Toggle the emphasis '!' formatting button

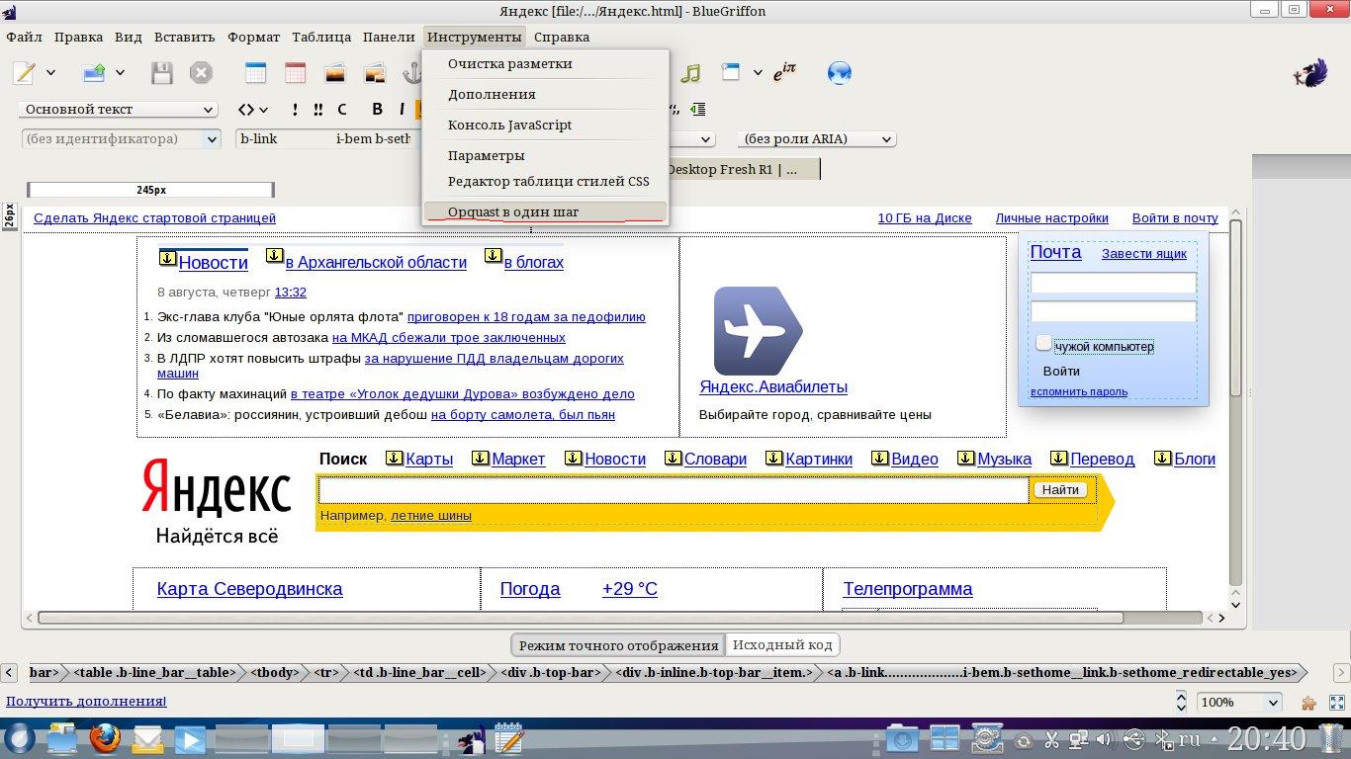coord(295,110)
